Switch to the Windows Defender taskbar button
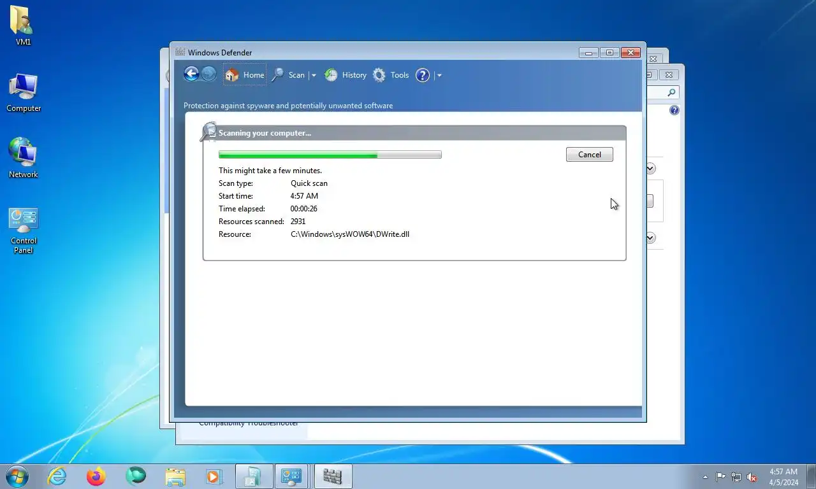 [x=333, y=476]
